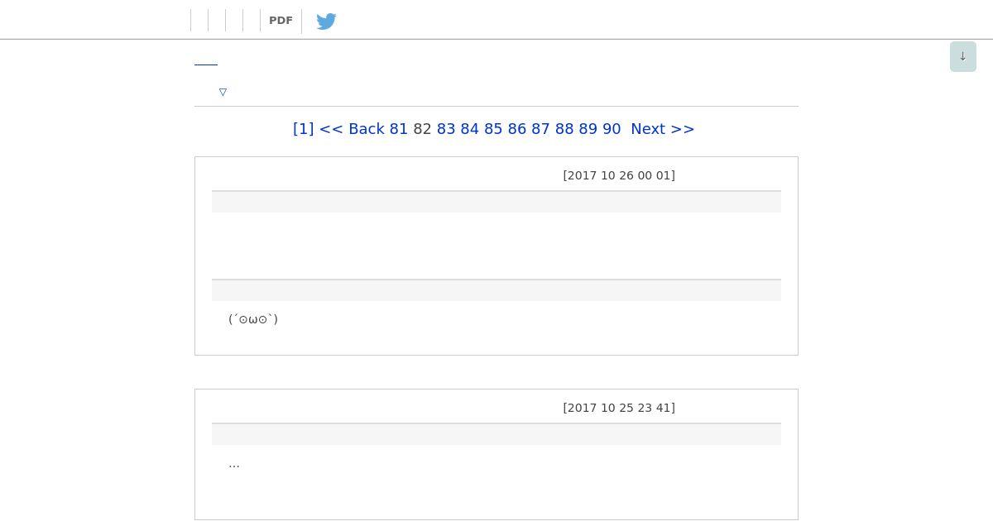
Task: Navigate to page 84
Action: pyautogui.click(x=469, y=129)
